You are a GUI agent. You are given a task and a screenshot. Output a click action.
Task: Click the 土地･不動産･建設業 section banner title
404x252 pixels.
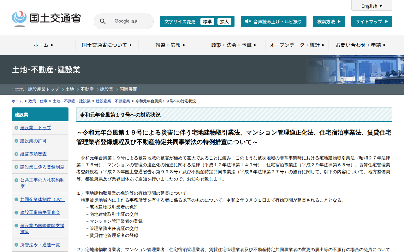point(46,70)
